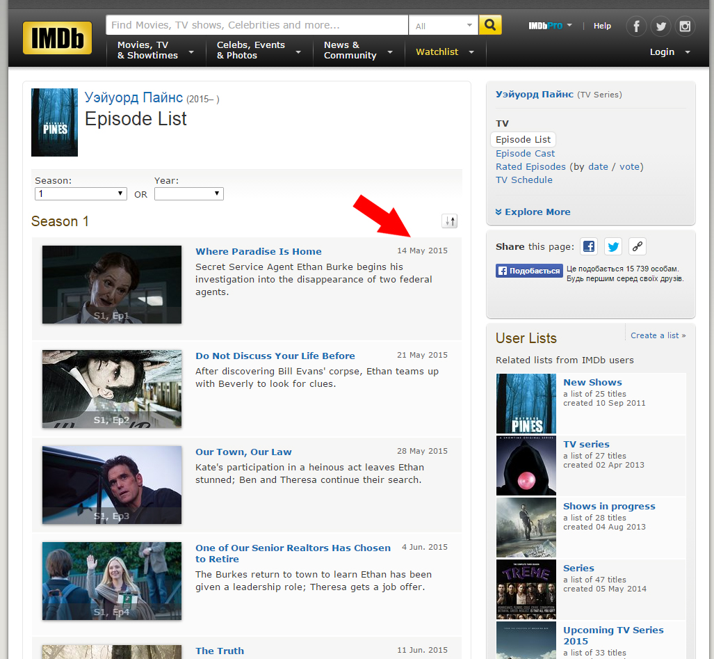Click the IMDb logo icon
Screen dimensions: 714x659
57,38
